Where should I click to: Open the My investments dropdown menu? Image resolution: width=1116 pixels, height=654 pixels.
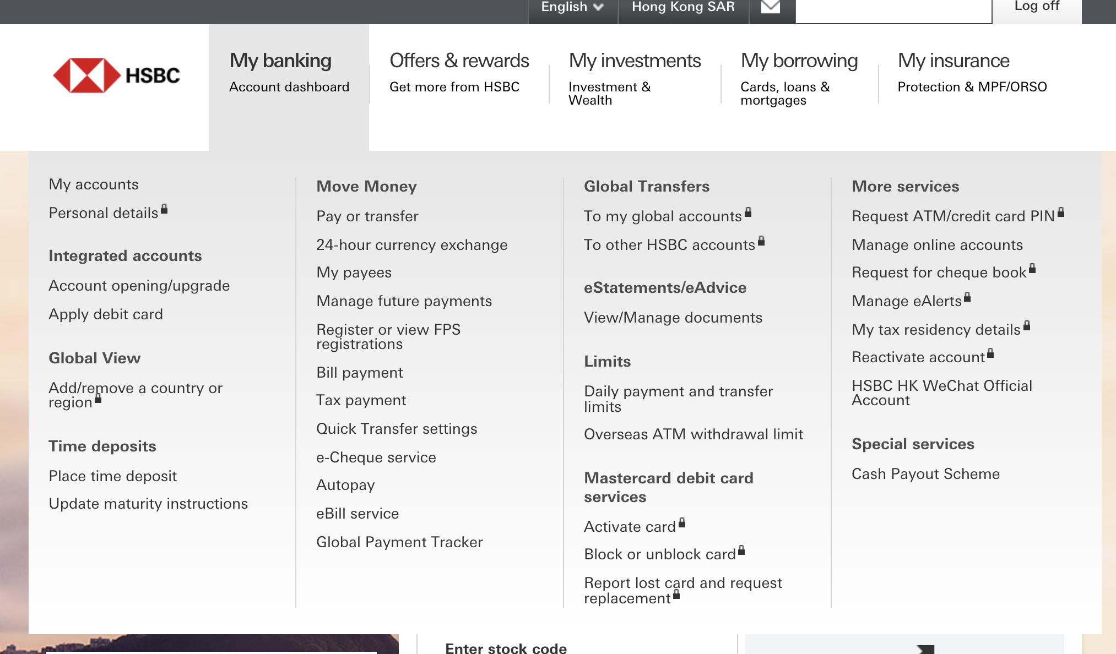[635, 60]
